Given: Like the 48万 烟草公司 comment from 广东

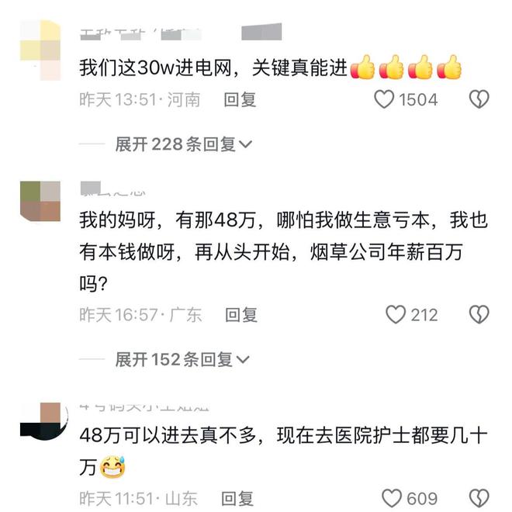Looking at the screenshot, I should 396,314.
